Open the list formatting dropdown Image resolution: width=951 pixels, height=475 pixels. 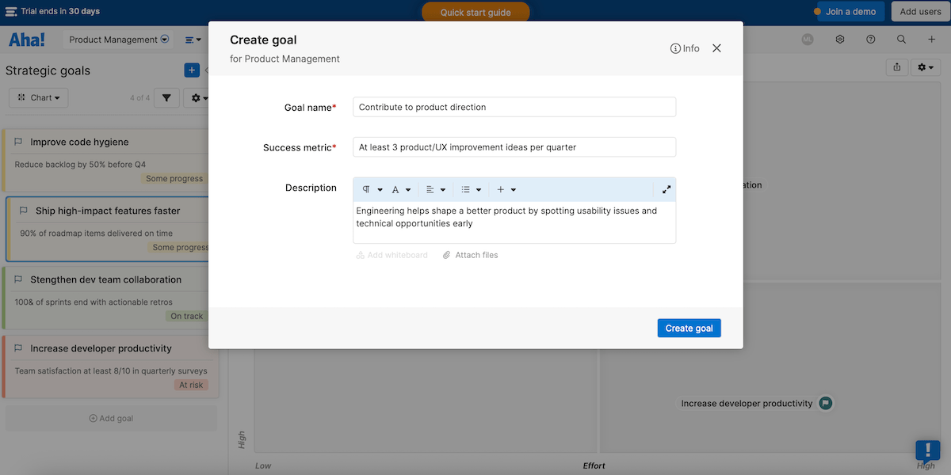[x=471, y=190]
